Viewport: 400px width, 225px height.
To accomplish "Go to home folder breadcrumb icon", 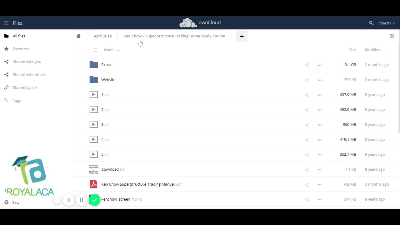I will pos(78,36).
